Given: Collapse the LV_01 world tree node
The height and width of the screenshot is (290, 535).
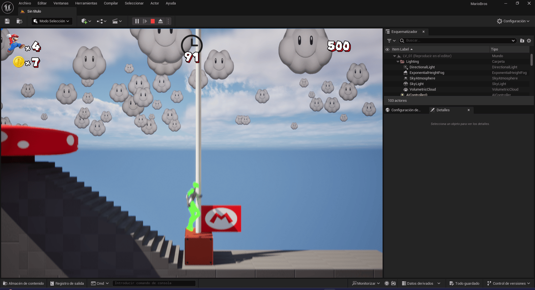Looking at the screenshot, I should coord(395,56).
